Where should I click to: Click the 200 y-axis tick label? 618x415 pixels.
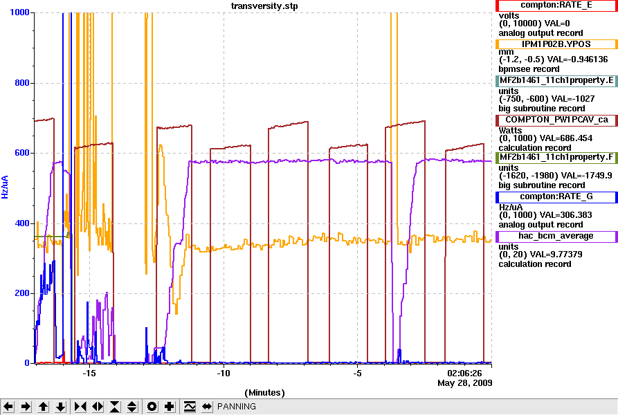(22, 293)
